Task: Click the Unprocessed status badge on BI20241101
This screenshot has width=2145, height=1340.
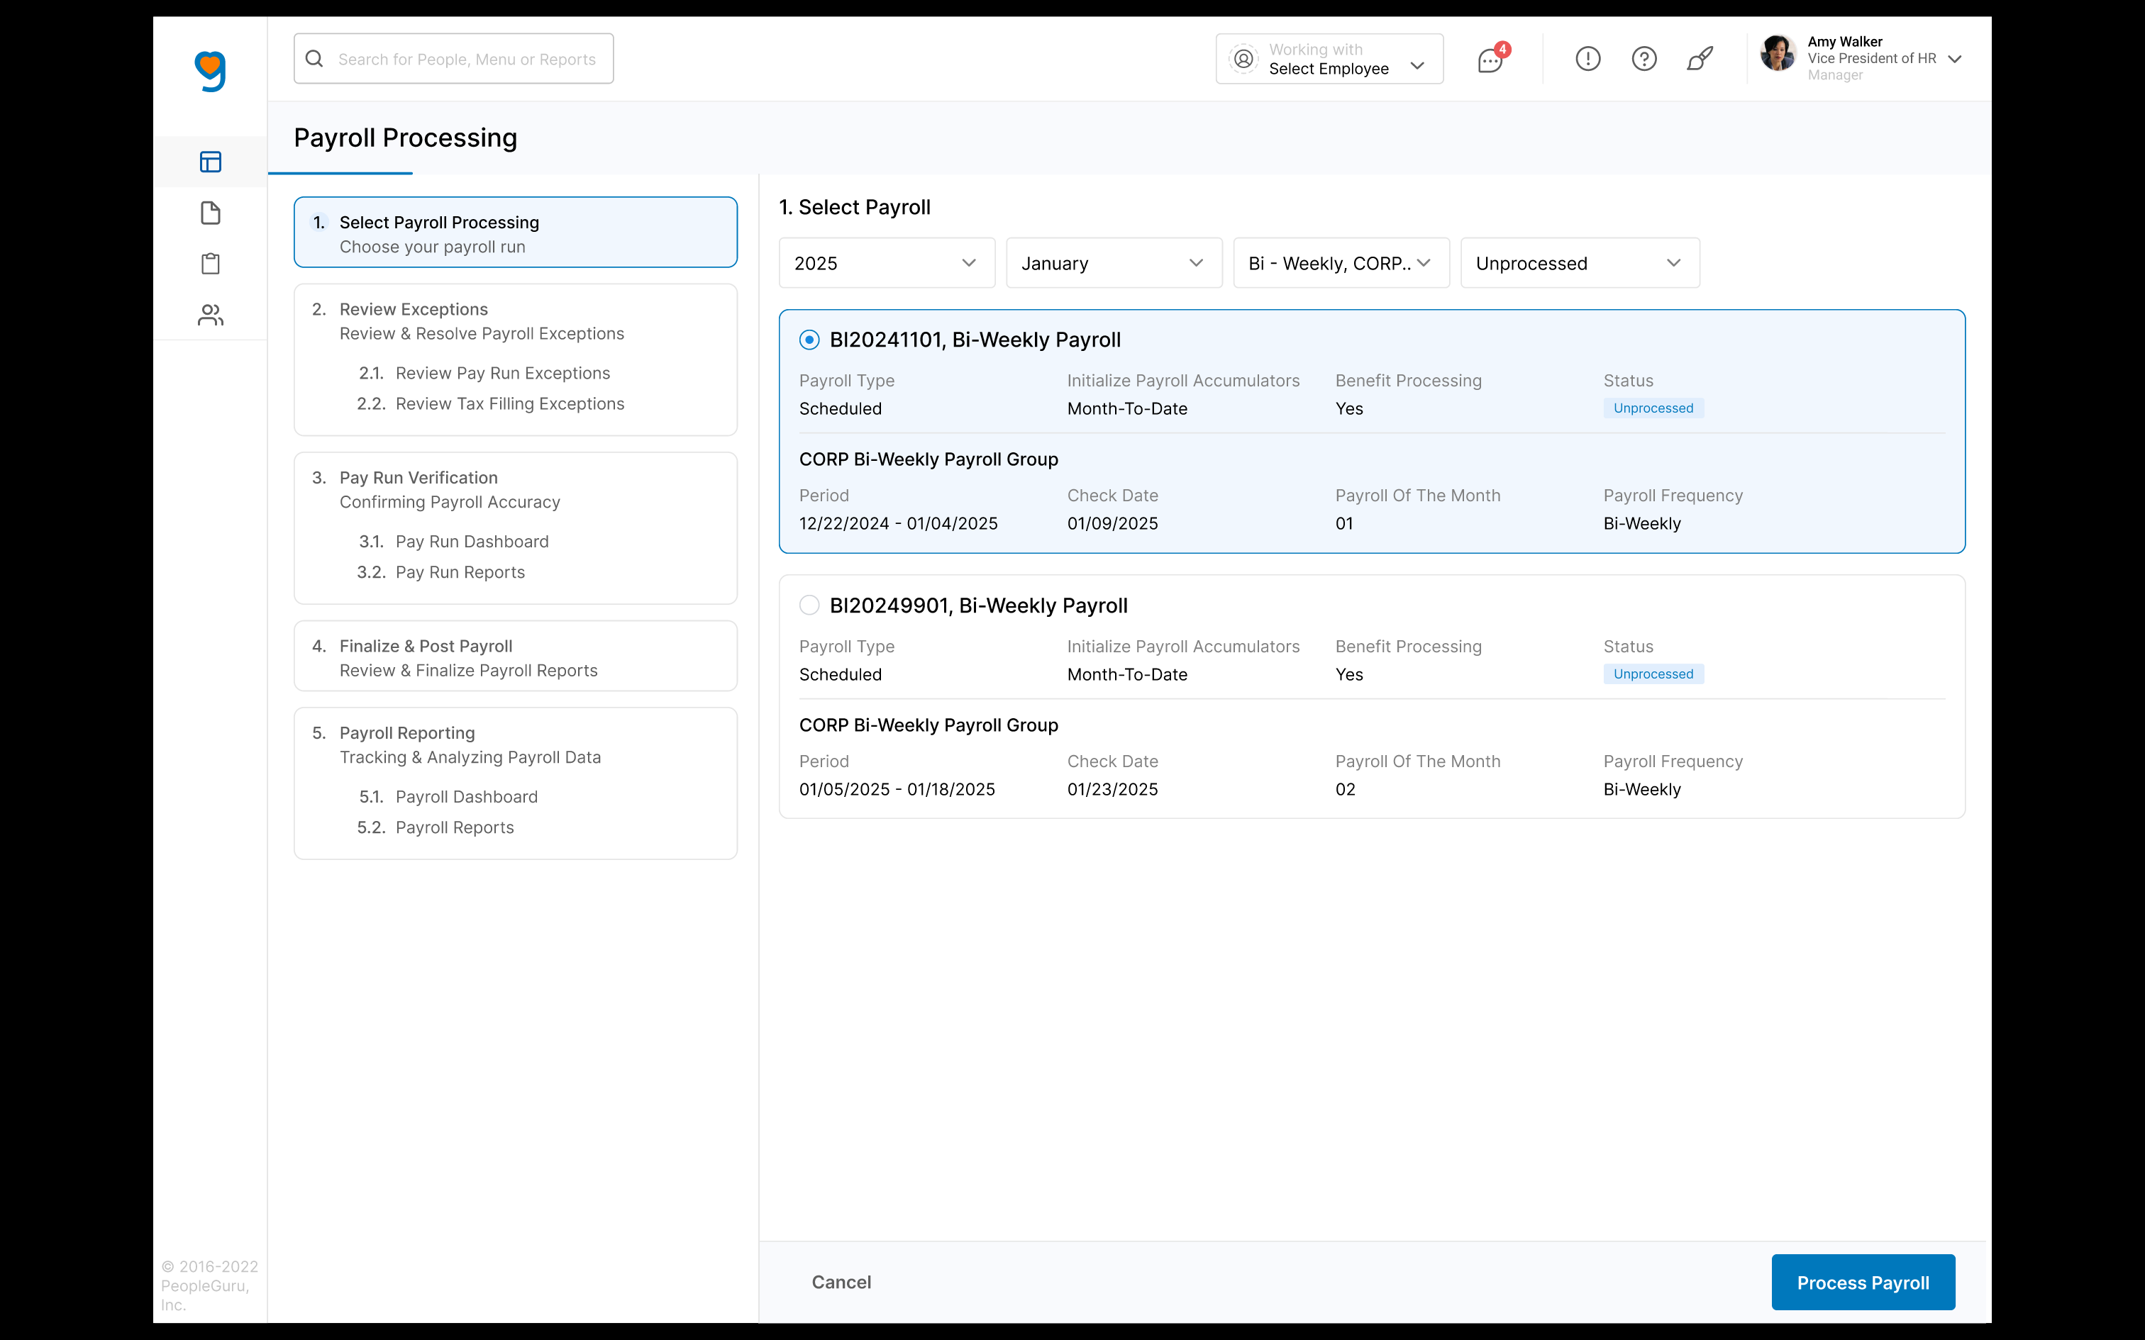Action: tap(1651, 408)
